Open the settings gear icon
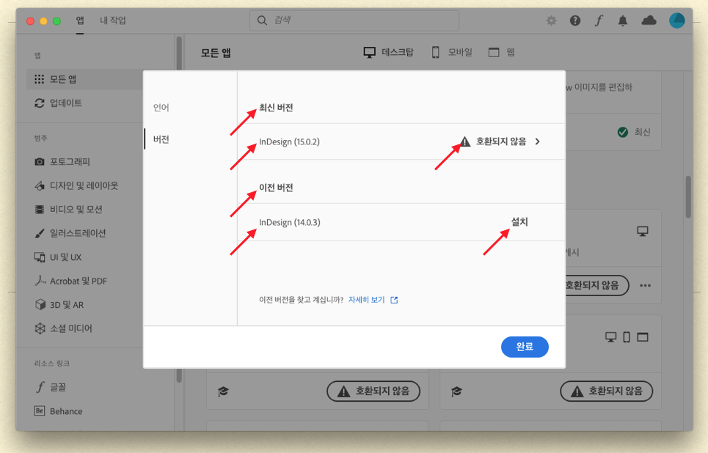The image size is (708, 453). [x=551, y=21]
